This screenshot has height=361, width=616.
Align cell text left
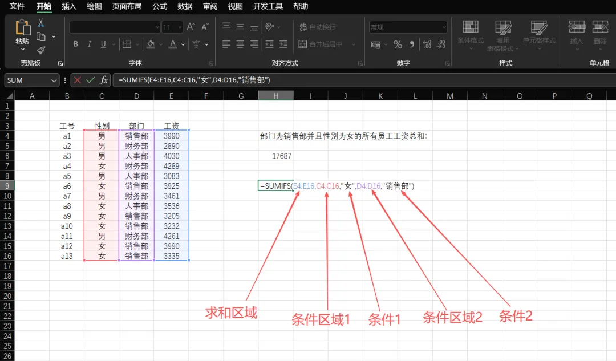pyautogui.click(x=226, y=44)
